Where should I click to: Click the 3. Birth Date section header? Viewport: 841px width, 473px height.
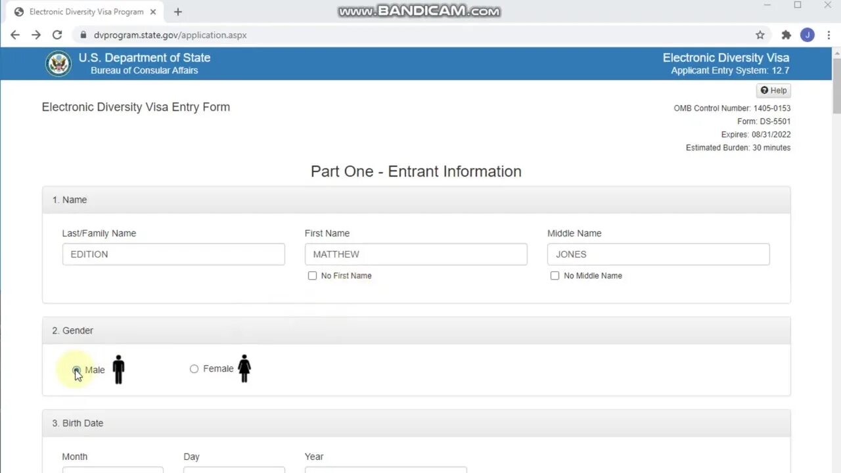(x=417, y=423)
